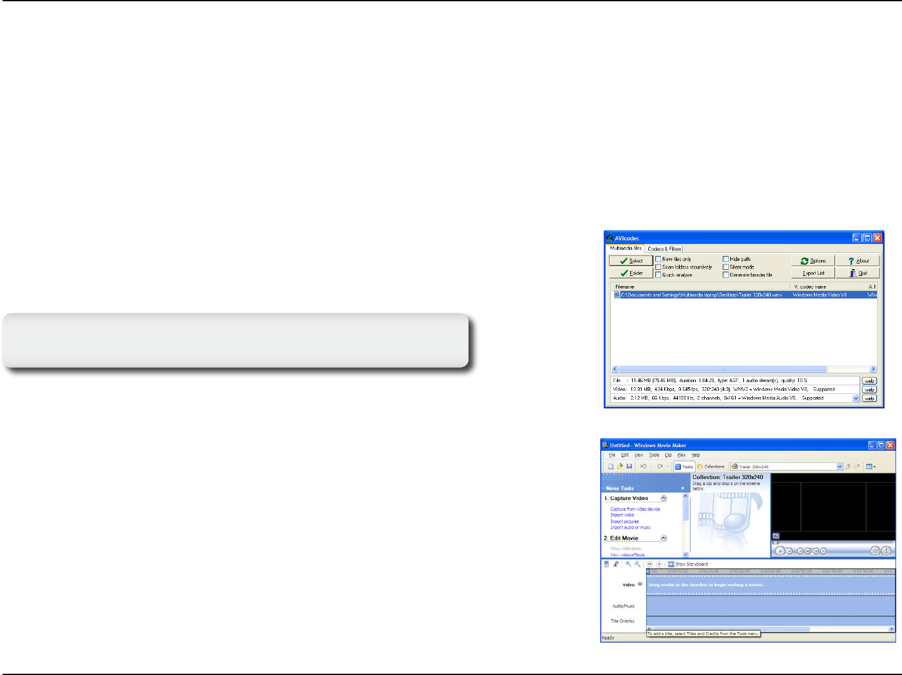Click the Set Audio Levels icon on timeline toolbar

[x=606, y=564]
